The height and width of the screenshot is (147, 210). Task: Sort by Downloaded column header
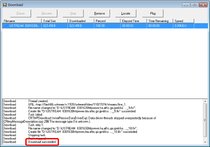[81, 21]
